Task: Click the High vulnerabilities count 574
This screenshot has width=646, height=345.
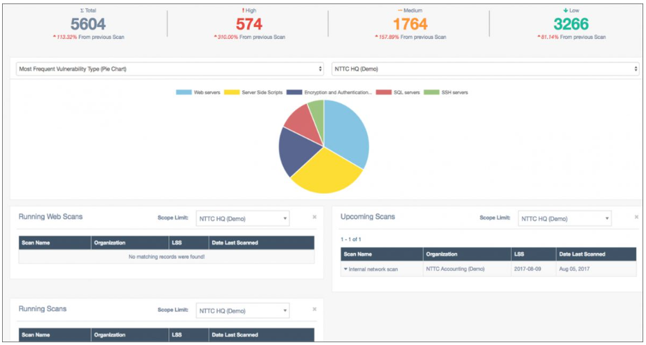Action: point(249,24)
